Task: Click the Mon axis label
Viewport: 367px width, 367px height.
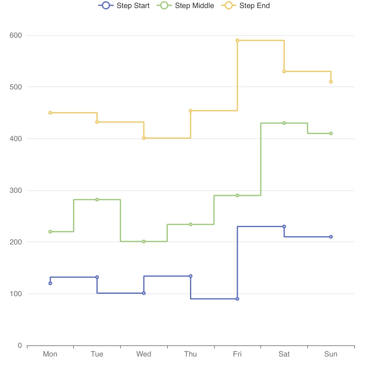Action: tap(50, 354)
